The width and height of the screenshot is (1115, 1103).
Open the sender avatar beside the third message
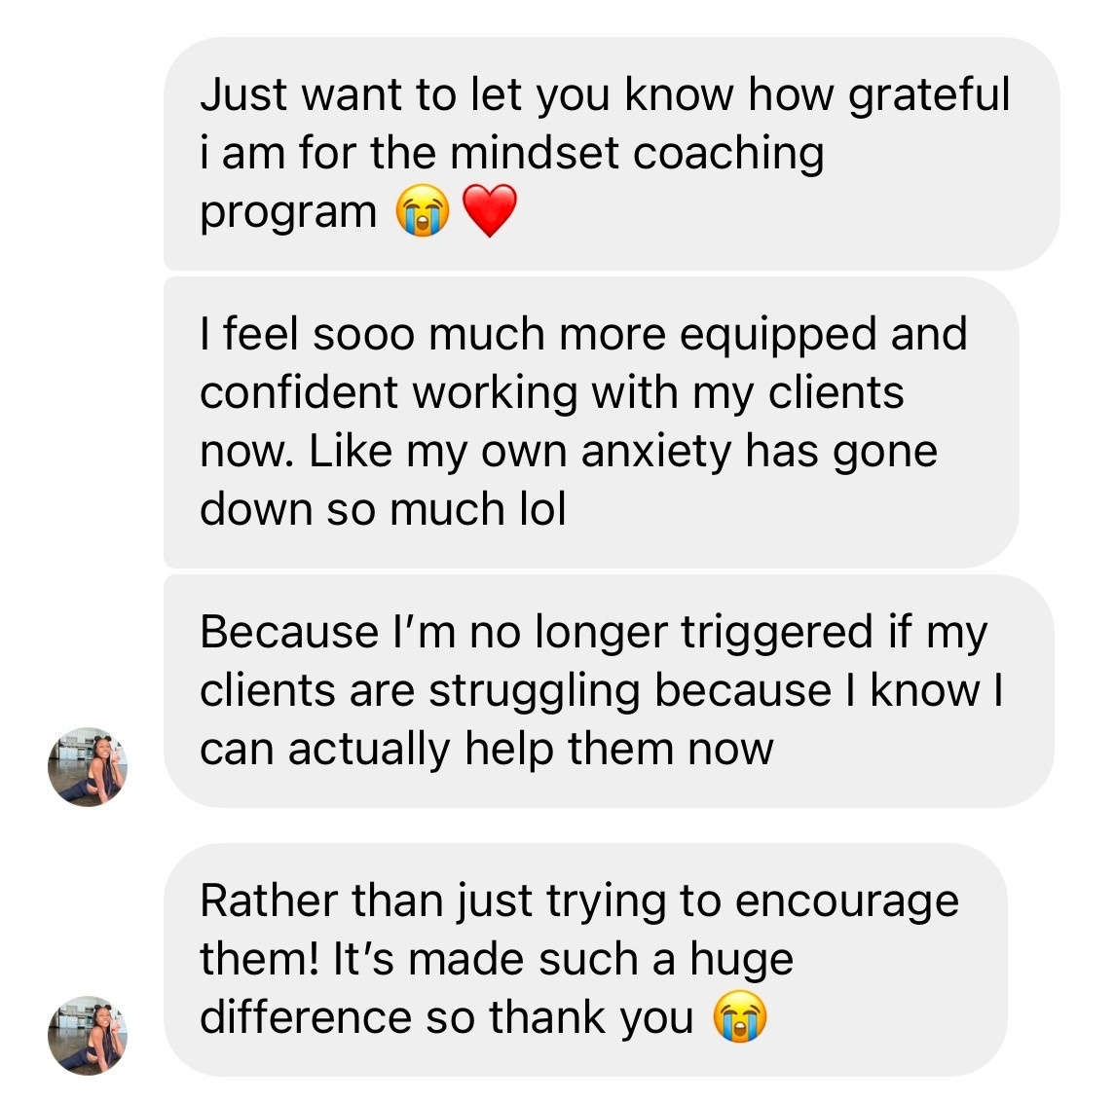pyautogui.click(x=88, y=767)
